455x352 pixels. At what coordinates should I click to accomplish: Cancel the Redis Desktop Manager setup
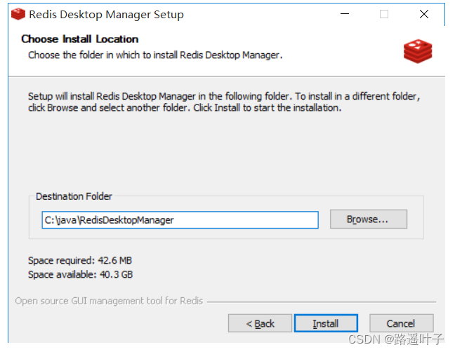(x=402, y=323)
